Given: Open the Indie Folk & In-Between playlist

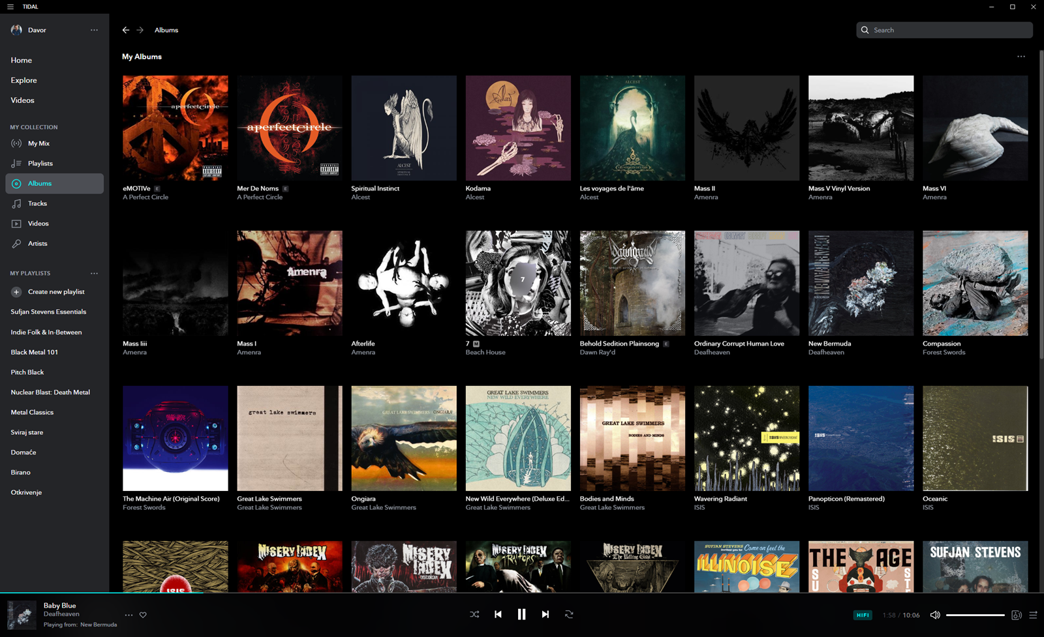Looking at the screenshot, I should point(46,332).
